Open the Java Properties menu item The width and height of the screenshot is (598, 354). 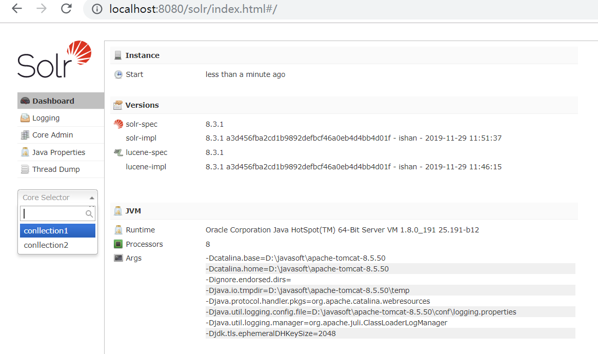click(x=61, y=152)
